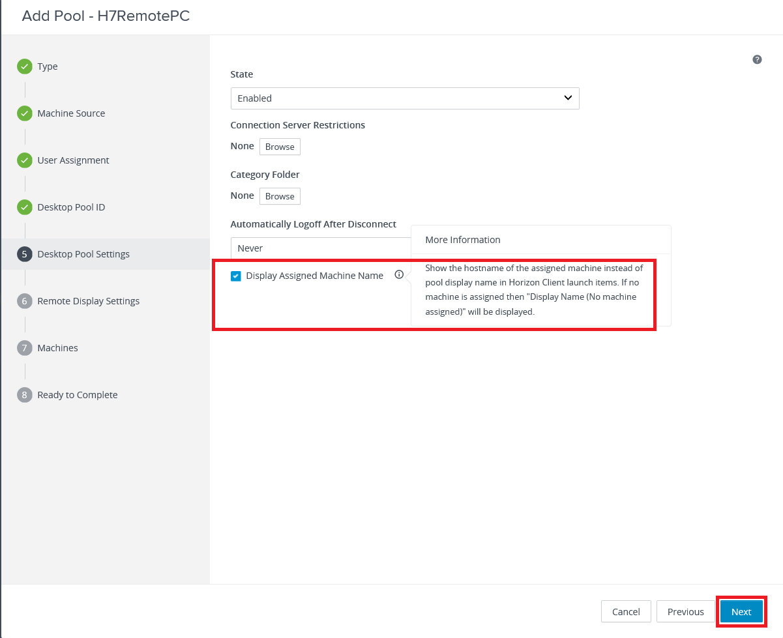Click the green checkmark icon for Type step
The width and height of the screenshot is (783, 638).
[25, 66]
